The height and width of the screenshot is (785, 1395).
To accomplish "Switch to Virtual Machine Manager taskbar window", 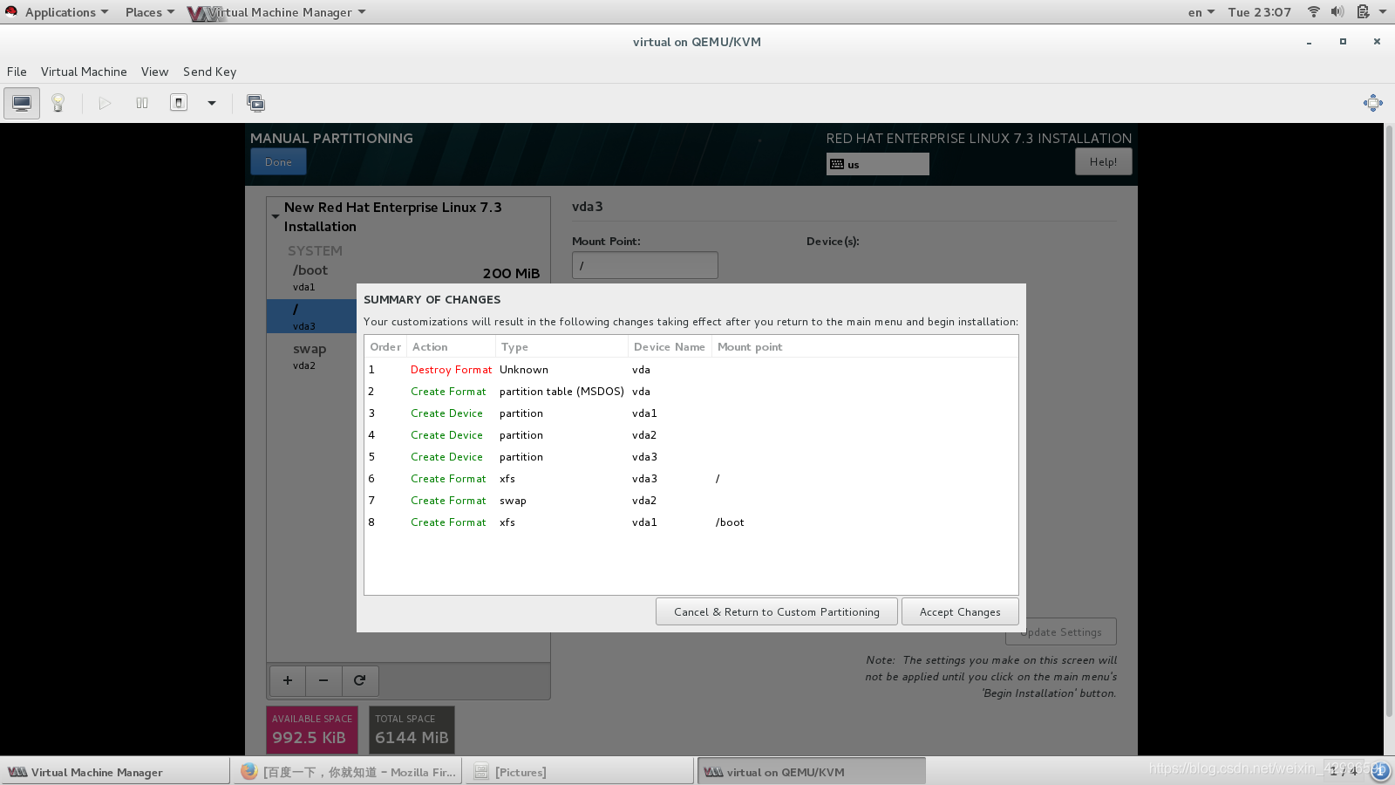I will tap(115, 772).
